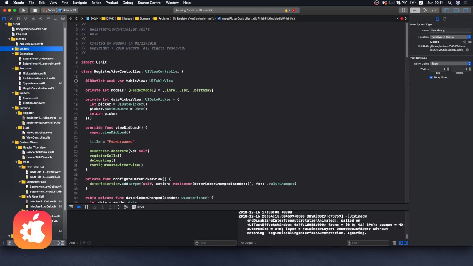Toggle the debug area visibility

456,10
